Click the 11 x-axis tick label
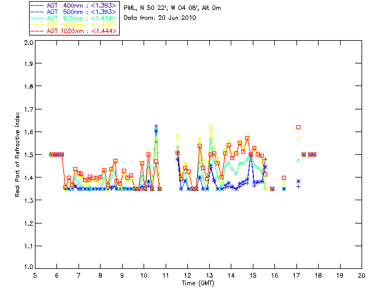The image size is (372, 298). pos(165,275)
